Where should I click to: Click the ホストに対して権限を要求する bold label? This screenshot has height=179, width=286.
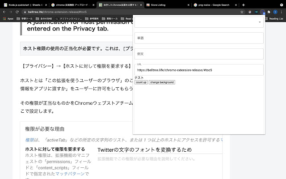pyautogui.click(x=55, y=149)
